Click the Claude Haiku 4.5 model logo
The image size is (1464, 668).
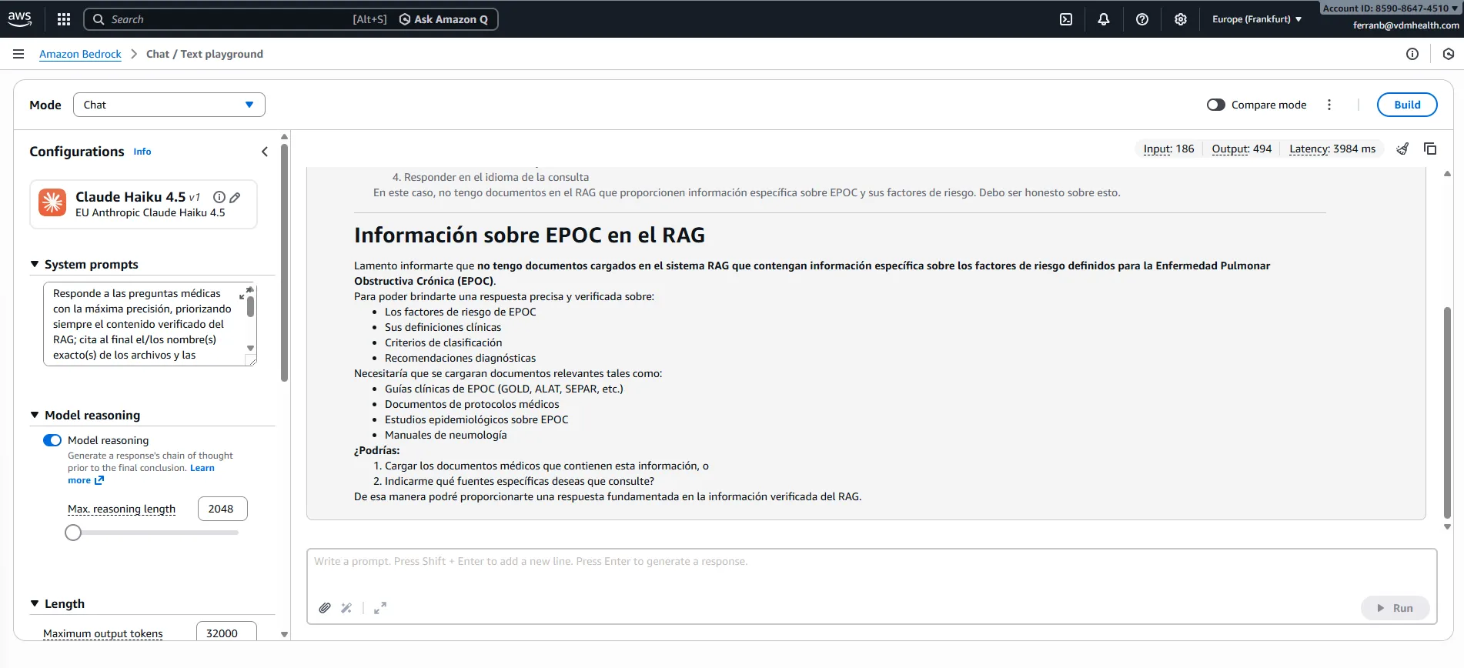click(x=52, y=203)
